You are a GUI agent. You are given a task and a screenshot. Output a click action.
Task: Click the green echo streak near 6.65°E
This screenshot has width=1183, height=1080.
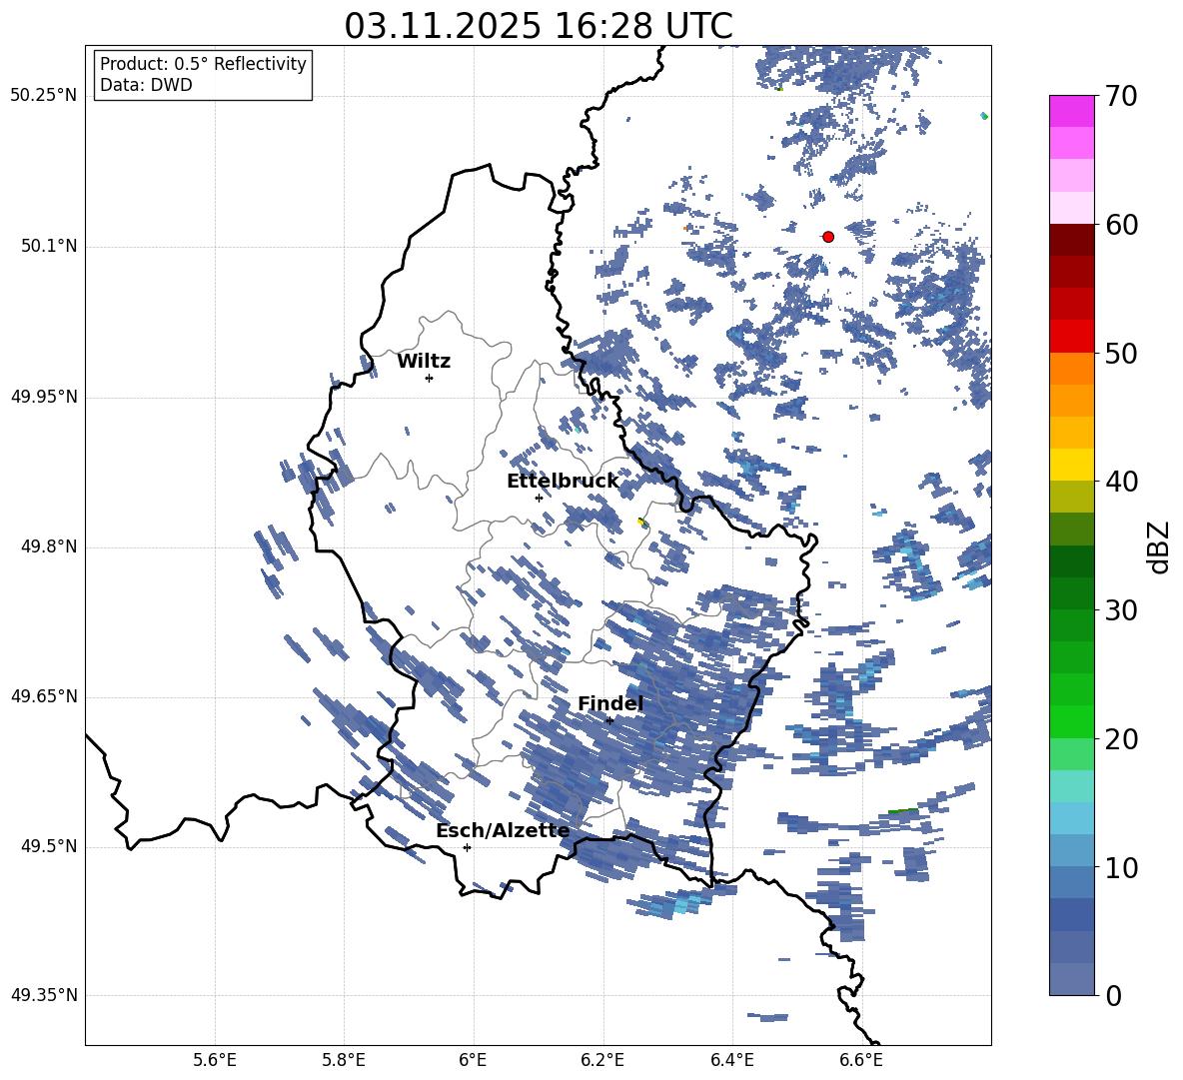[903, 811]
